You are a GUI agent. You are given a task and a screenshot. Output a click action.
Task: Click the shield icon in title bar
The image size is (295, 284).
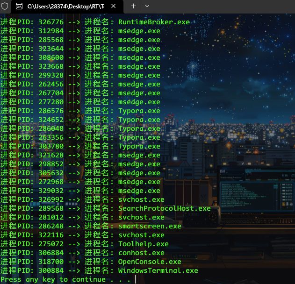(5, 6)
